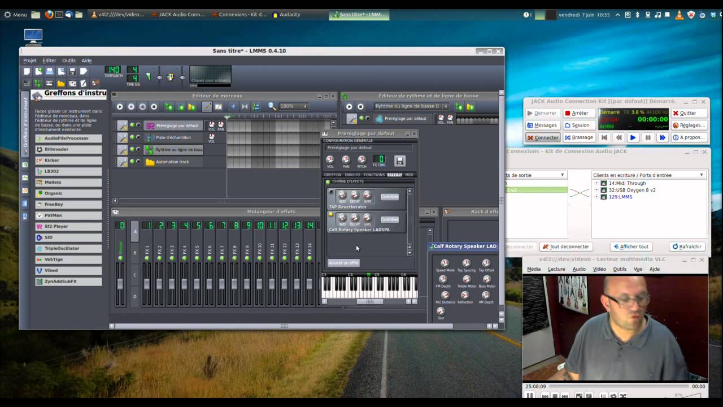Export the current project icon
This screenshot has height=407, width=723.
(x=84, y=71)
